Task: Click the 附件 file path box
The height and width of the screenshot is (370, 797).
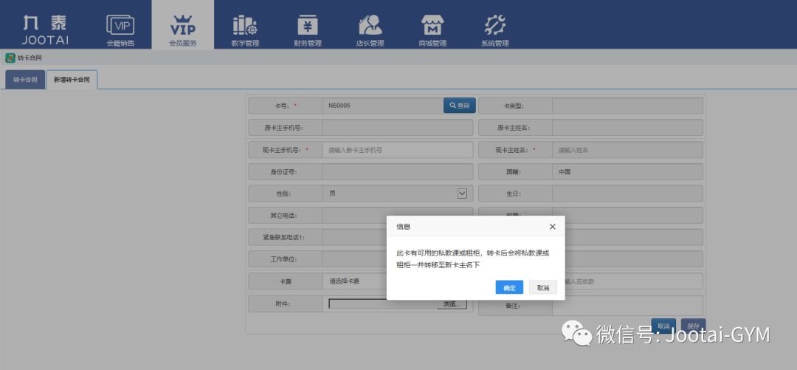Action: tap(382, 304)
